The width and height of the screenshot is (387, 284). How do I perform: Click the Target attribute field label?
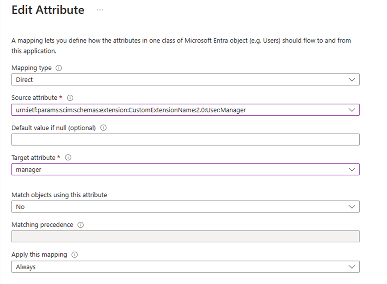pos(33,158)
